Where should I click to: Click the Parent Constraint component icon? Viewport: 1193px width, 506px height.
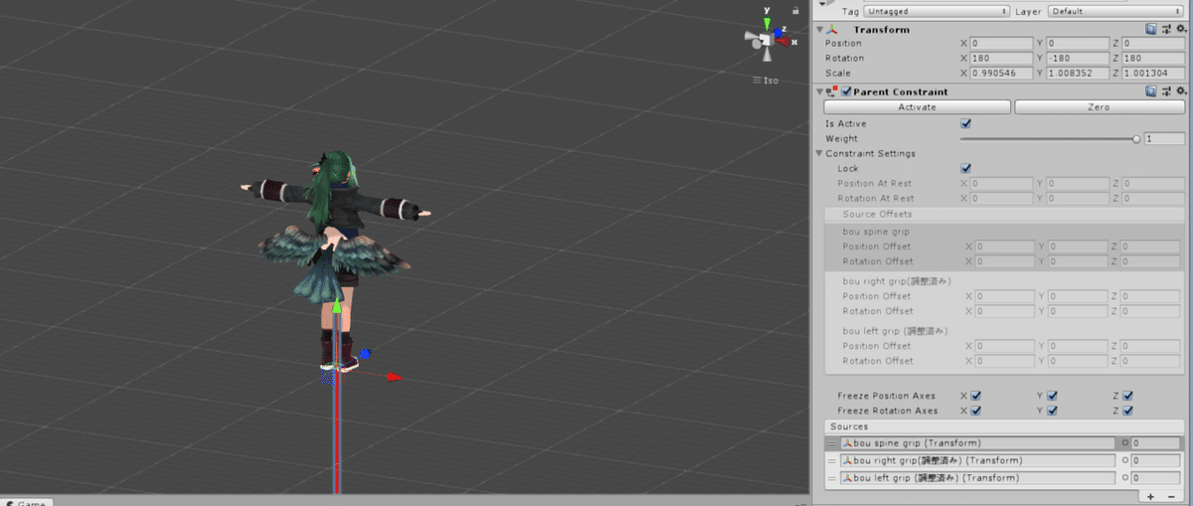[x=832, y=91]
